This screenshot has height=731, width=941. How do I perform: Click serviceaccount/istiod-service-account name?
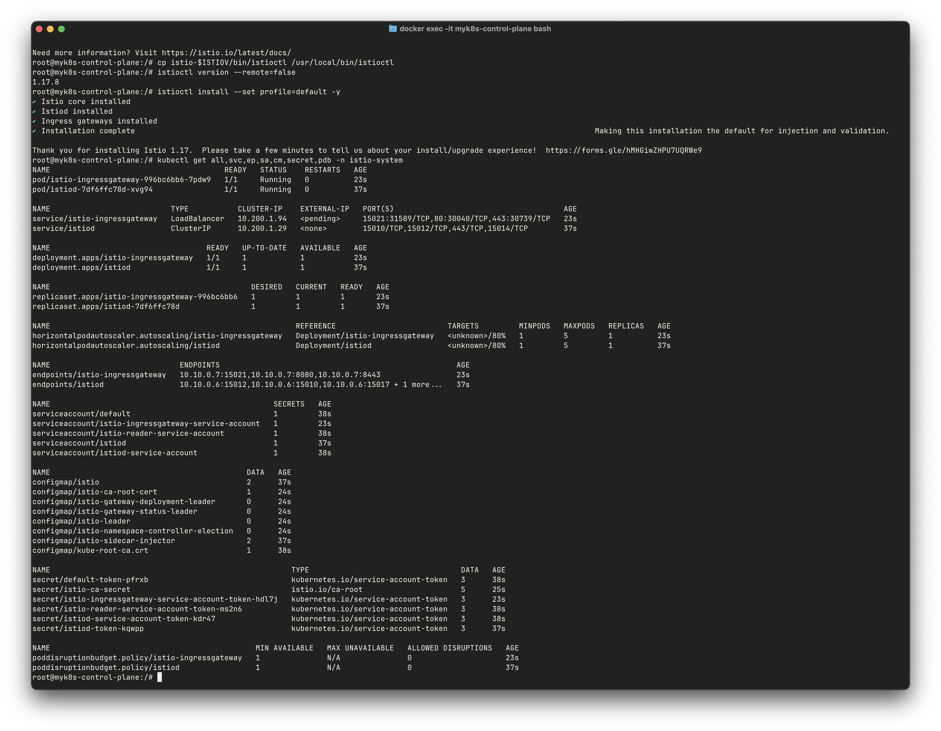(x=115, y=453)
